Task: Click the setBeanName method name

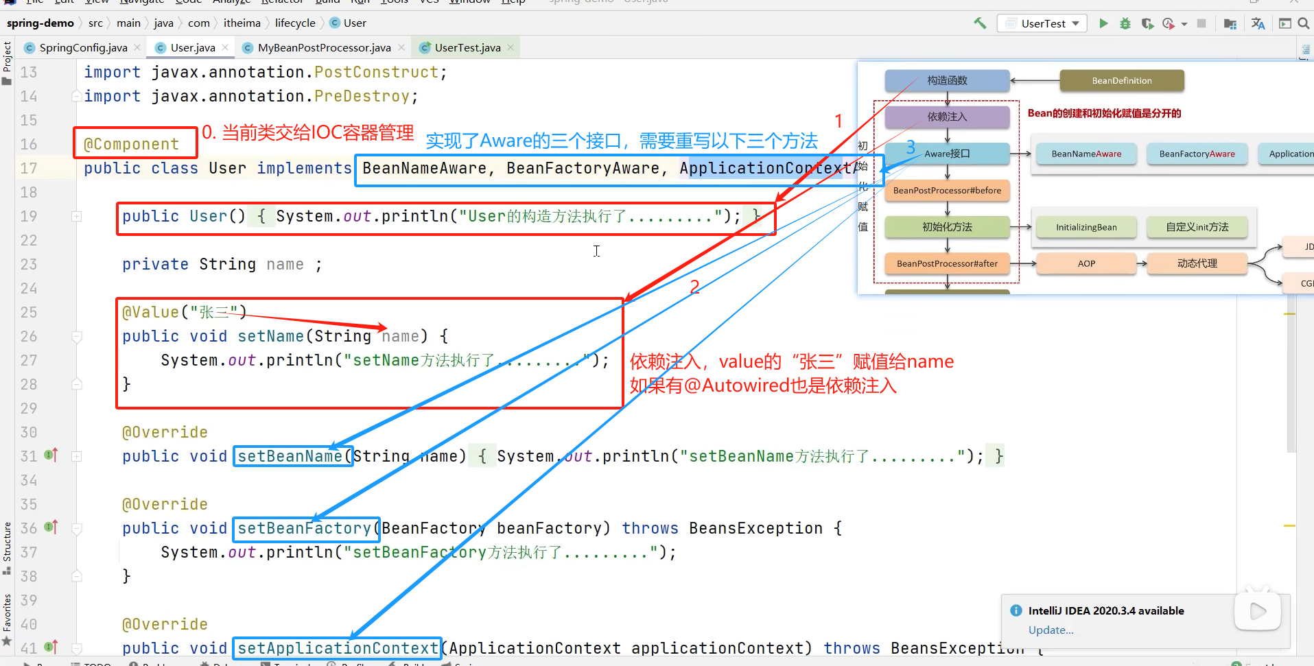Action: tap(290, 456)
